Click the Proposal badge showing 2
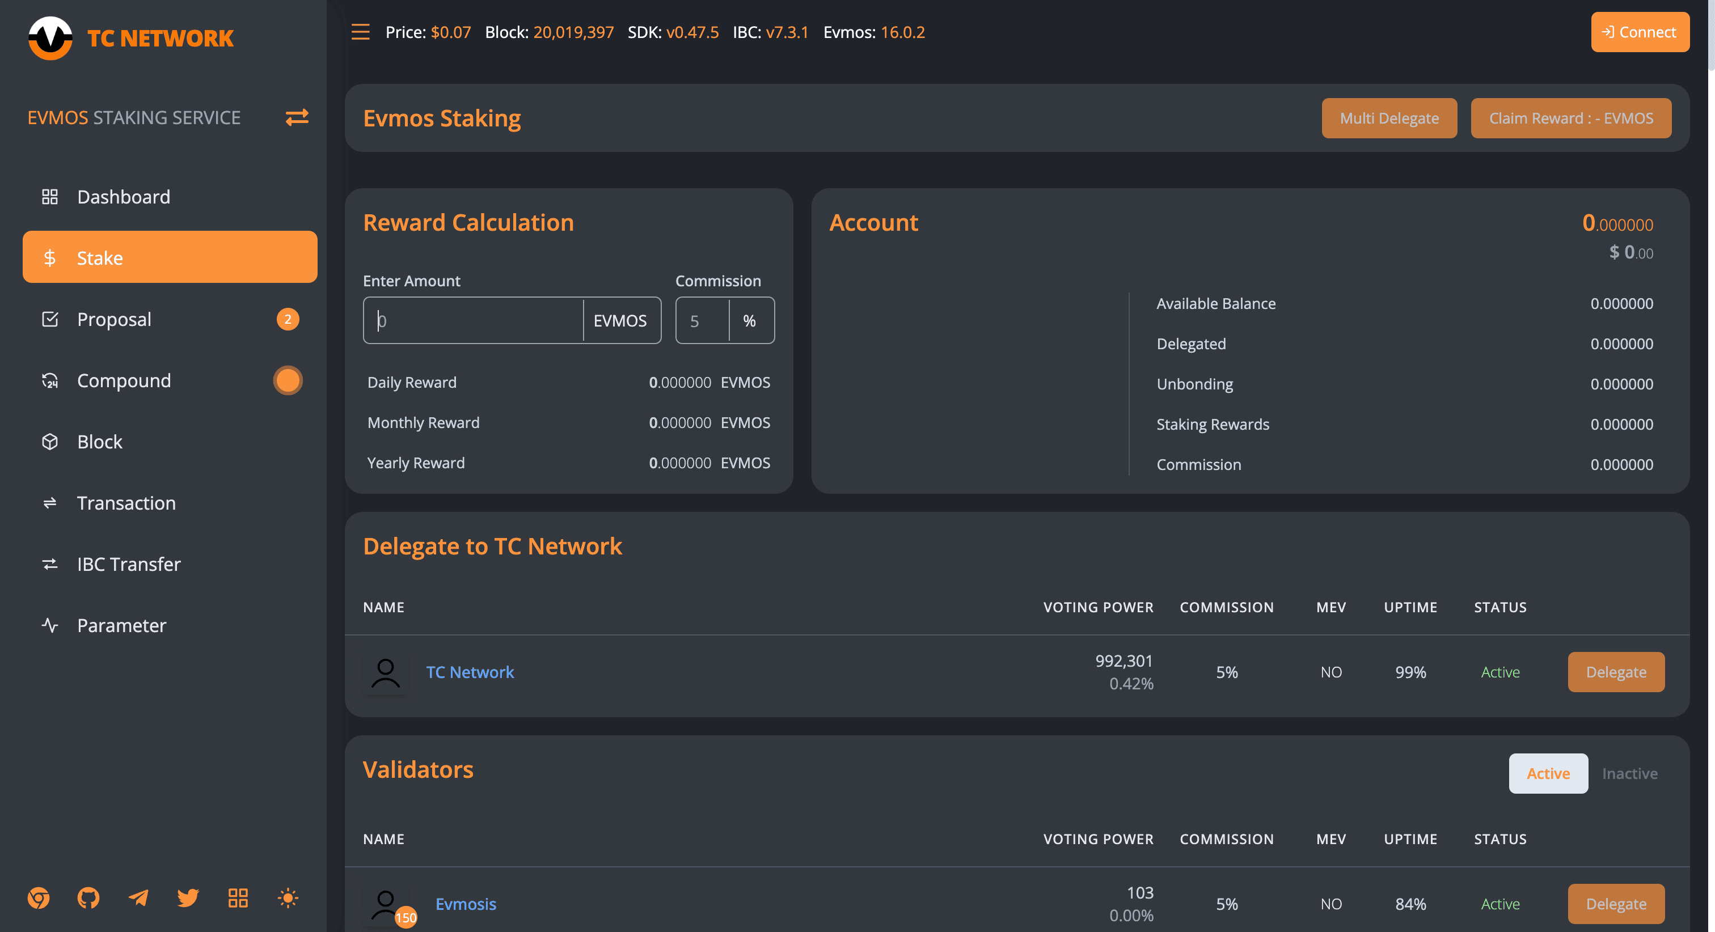The image size is (1715, 932). coord(288,319)
